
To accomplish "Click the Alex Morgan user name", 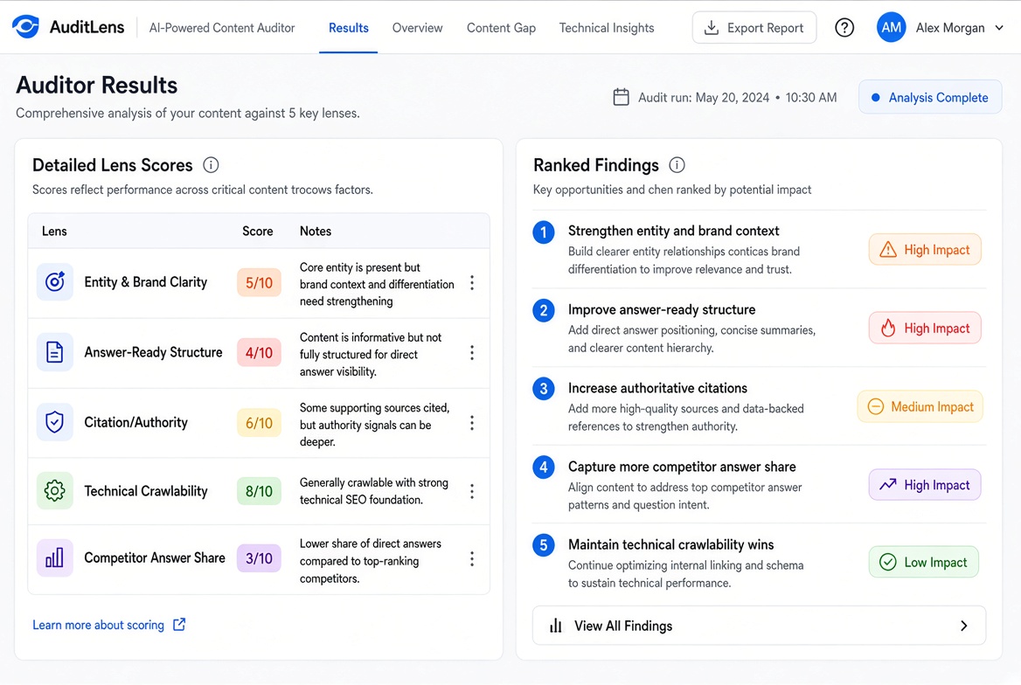I will click(950, 28).
